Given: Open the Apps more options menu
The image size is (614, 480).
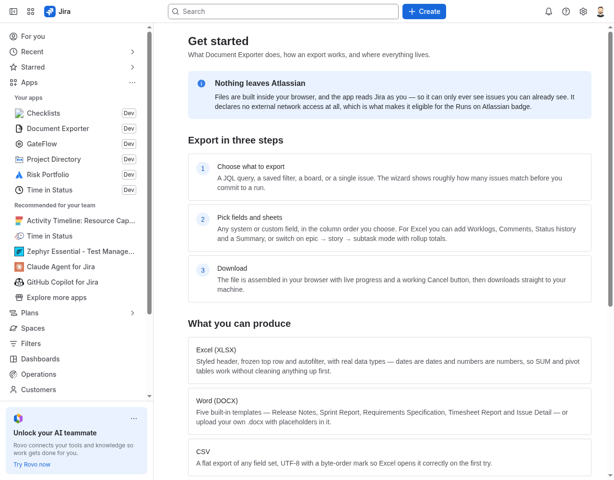Looking at the screenshot, I should [x=132, y=83].
